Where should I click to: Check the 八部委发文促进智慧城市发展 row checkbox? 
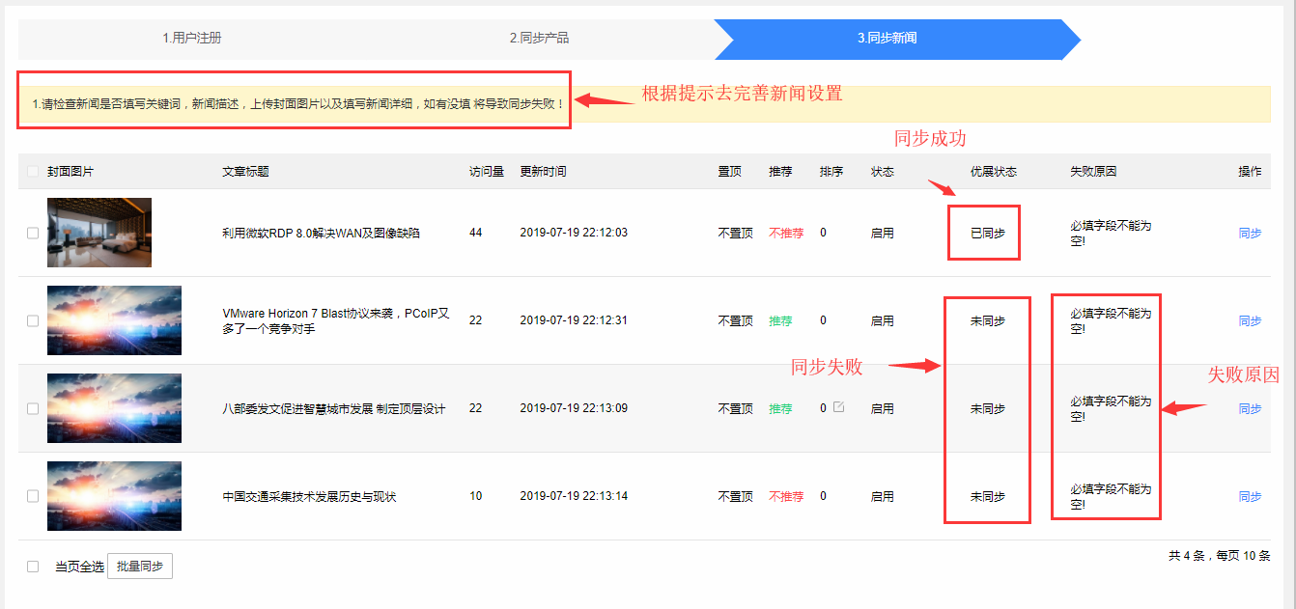tap(33, 408)
